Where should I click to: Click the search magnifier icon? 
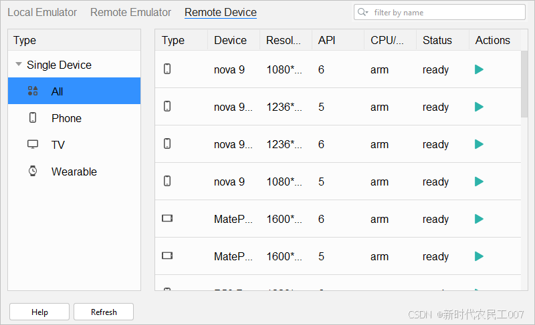click(362, 12)
